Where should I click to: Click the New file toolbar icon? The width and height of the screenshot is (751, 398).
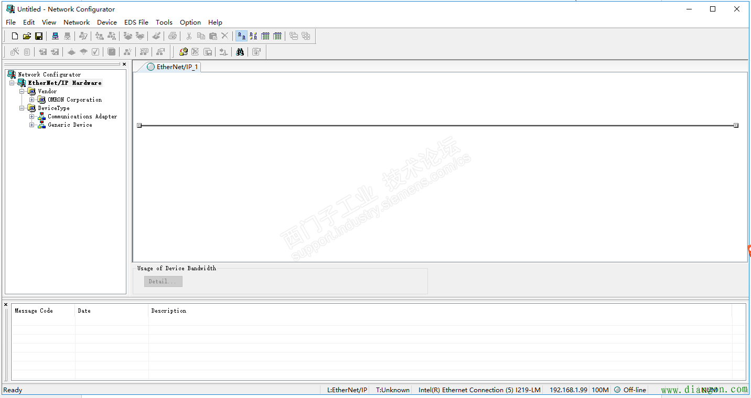click(x=15, y=36)
